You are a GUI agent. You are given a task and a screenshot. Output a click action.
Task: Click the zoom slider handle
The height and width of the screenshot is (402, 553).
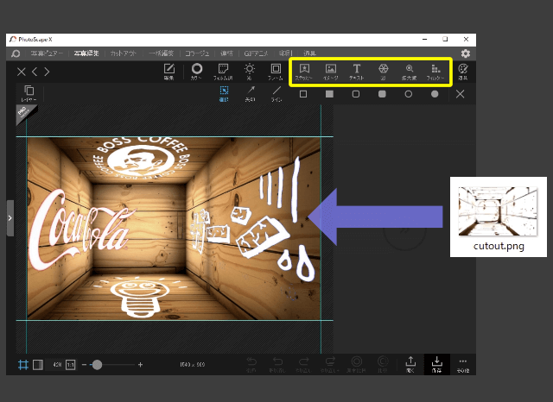pos(97,365)
